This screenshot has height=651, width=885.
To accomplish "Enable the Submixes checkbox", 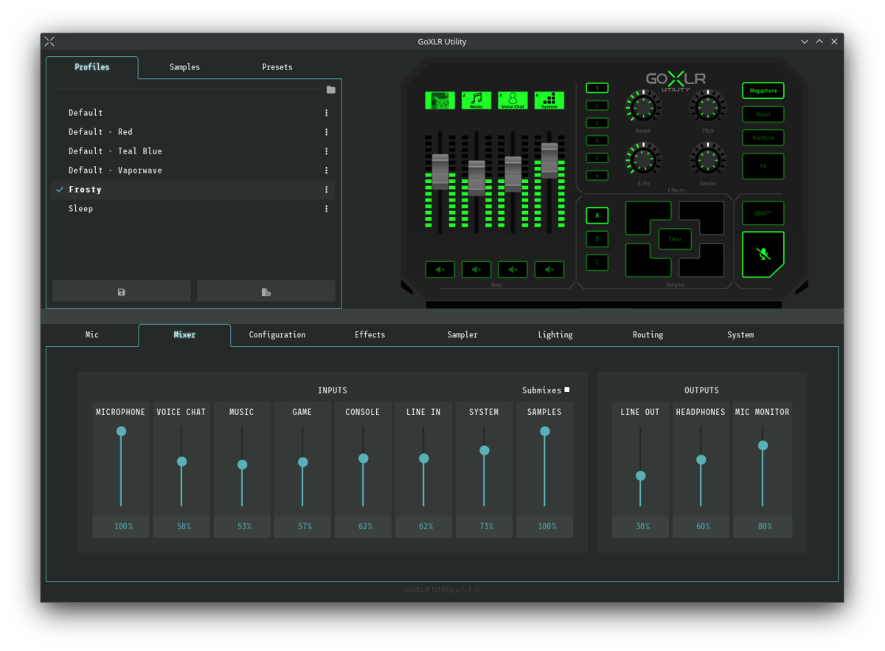I will (566, 390).
